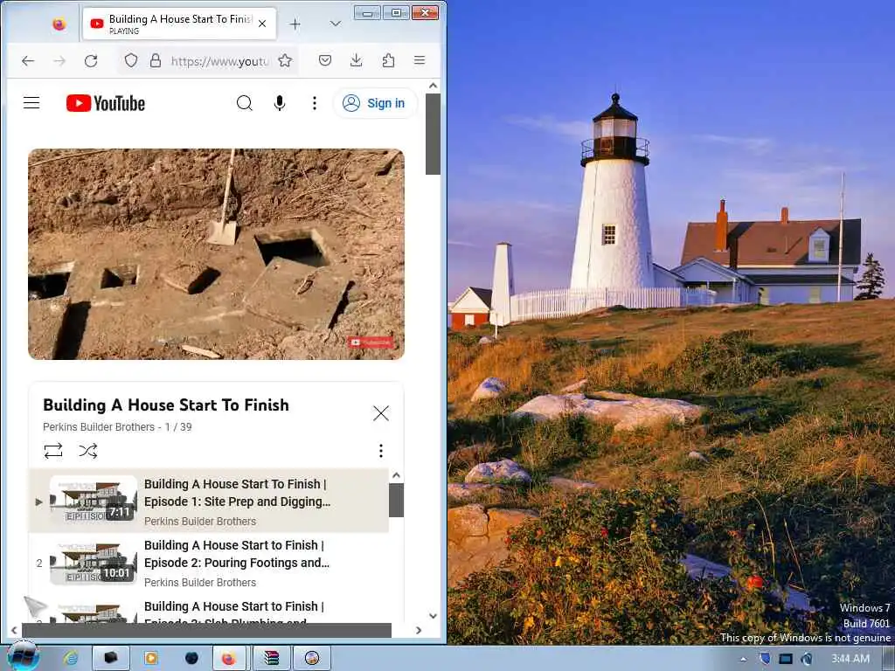Open WinRAR from the taskbar
Viewport: 895px width, 671px height.
coord(271,658)
